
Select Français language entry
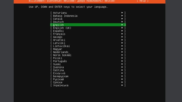click(88, 34)
